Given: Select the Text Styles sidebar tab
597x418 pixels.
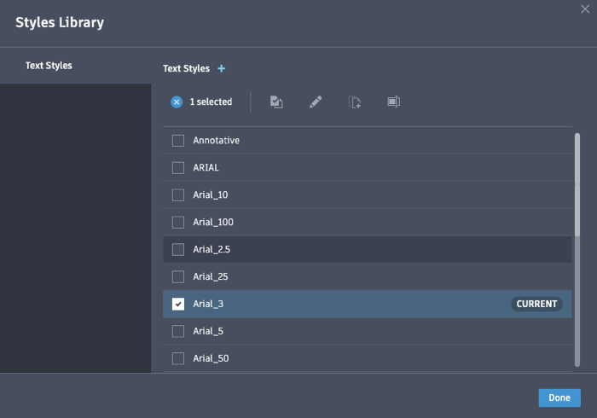Looking at the screenshot, I should pos(49,66).
